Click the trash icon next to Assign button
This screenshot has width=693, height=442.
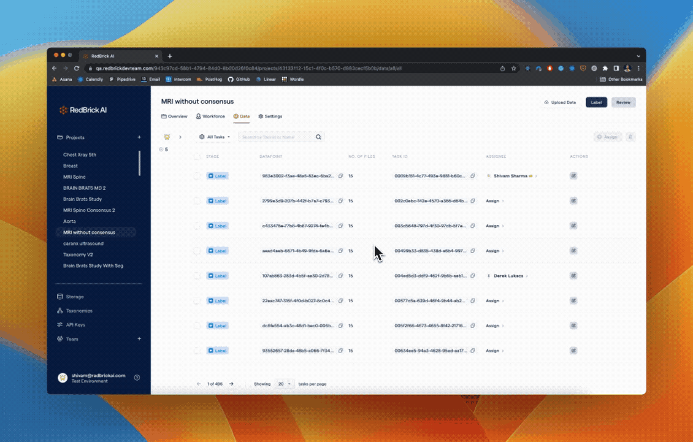tap(631, 137)
